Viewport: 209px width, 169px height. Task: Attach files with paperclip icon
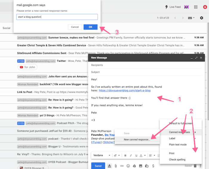pos(116,166)
